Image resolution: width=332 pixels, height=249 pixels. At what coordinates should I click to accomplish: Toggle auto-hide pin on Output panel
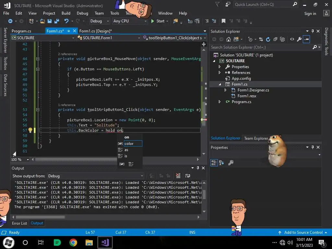tap(198, 168)
